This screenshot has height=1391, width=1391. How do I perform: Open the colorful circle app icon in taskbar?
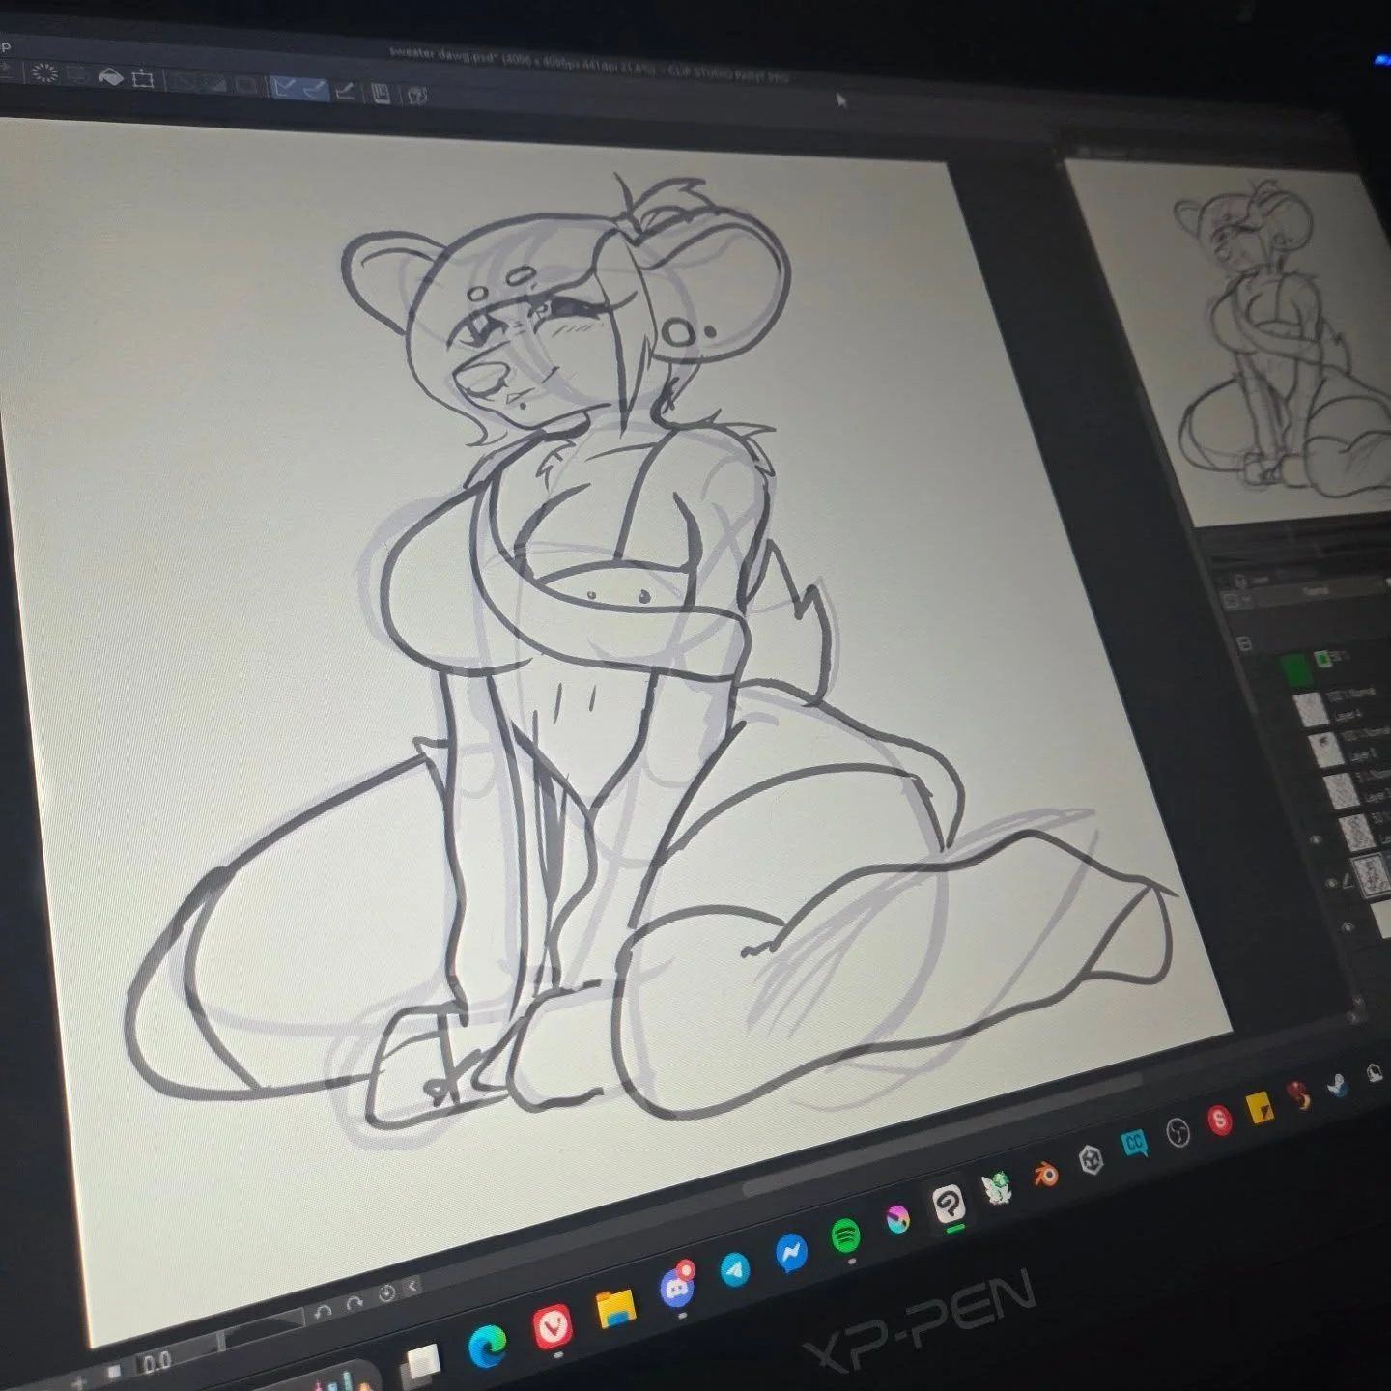click(899, 1220)
